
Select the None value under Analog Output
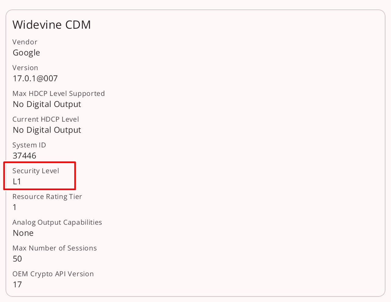(x=23, y=233)
